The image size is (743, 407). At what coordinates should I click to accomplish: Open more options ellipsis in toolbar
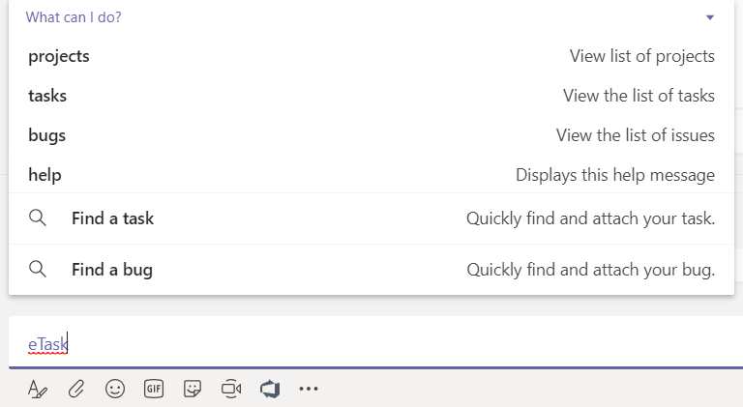coord(309,389)
